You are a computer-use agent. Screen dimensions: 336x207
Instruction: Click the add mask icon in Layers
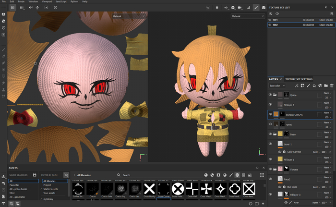[x=302, y=85]
